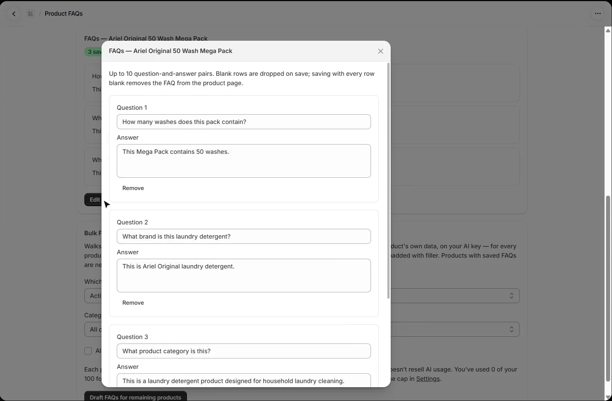Click the Question 1 answer text area
This screenshot has height=401, width=612.
coord(244,161)
